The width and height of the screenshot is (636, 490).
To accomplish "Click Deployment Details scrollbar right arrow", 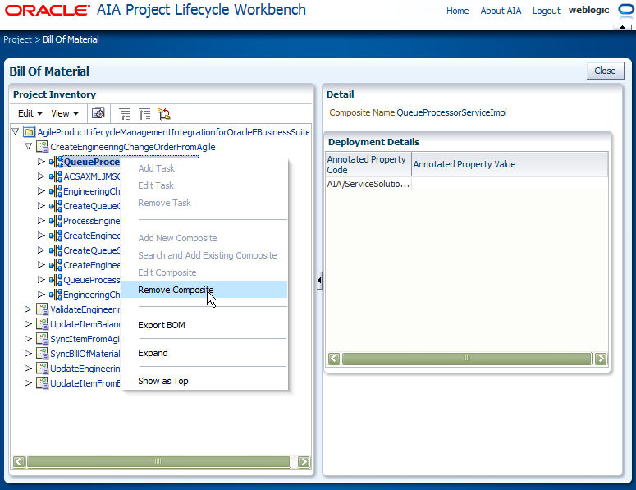I will 601,358.
